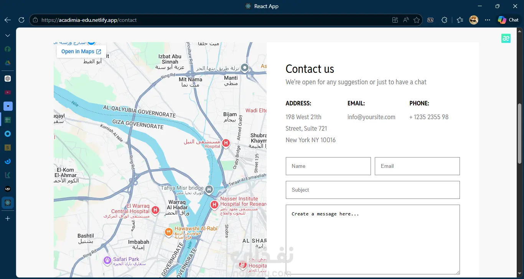Click the green ae badge on the page

(x=506, y=38)
